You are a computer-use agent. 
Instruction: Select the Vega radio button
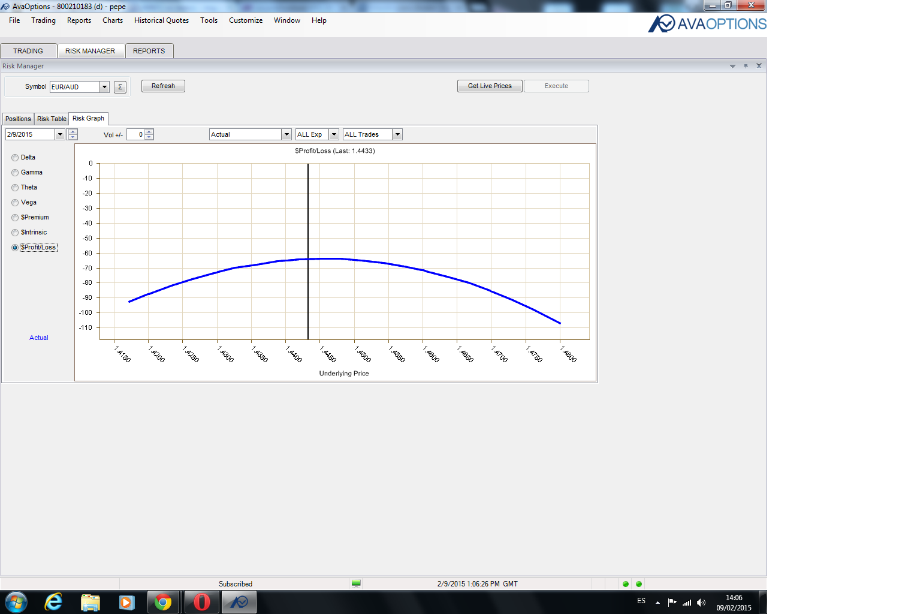click(15, 203)
